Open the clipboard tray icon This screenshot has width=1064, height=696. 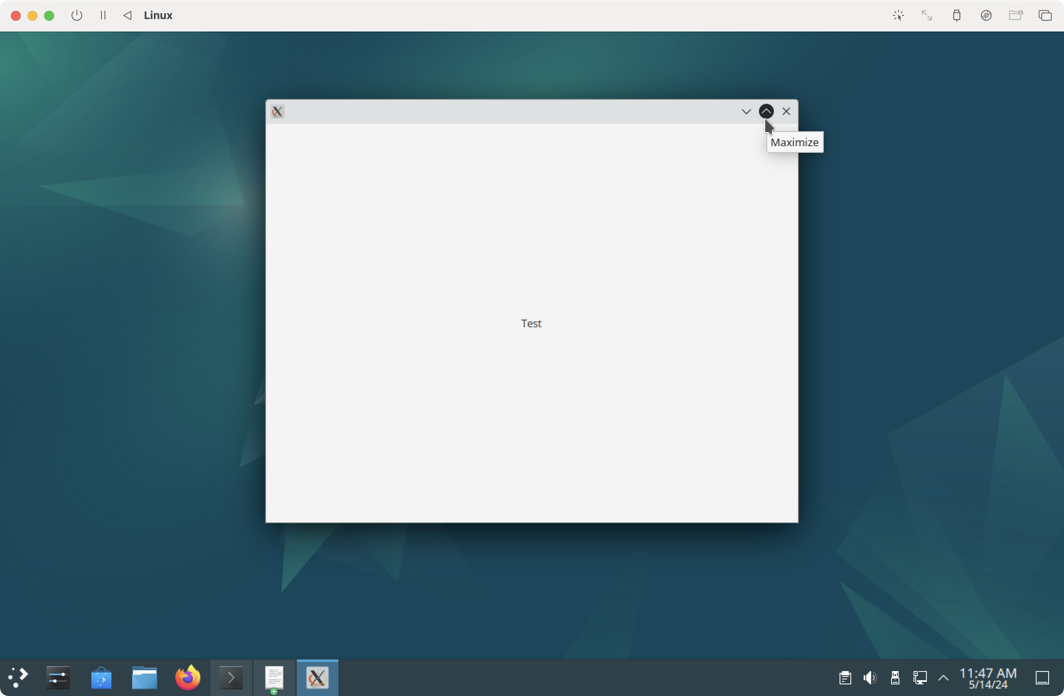[x=845, y=678]
